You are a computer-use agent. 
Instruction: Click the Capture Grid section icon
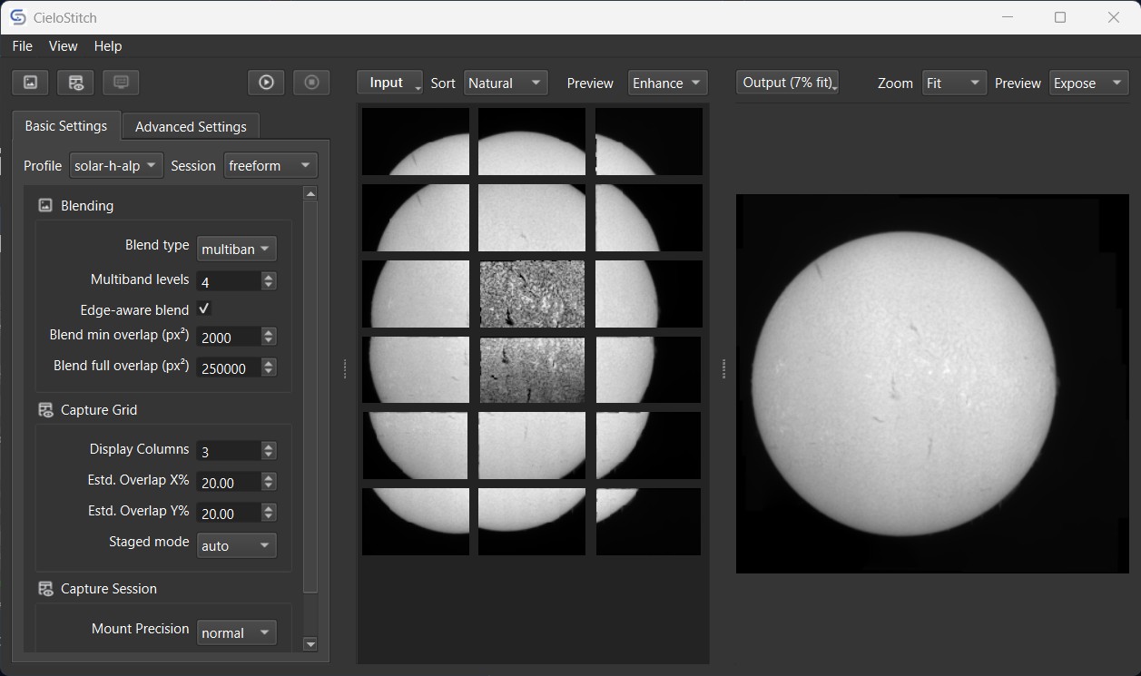coord(45,410)
